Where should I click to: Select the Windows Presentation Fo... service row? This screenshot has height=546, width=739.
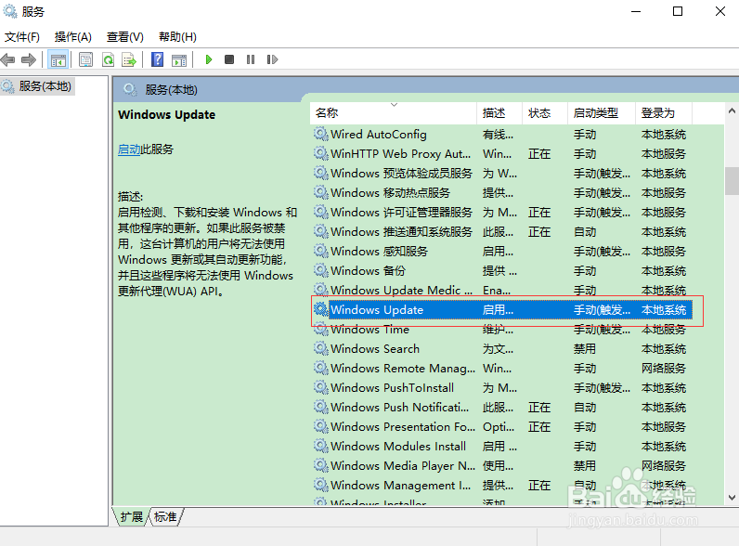click(501, 427)
